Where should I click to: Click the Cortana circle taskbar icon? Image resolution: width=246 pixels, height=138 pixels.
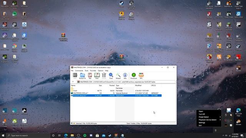pos(53,135)
